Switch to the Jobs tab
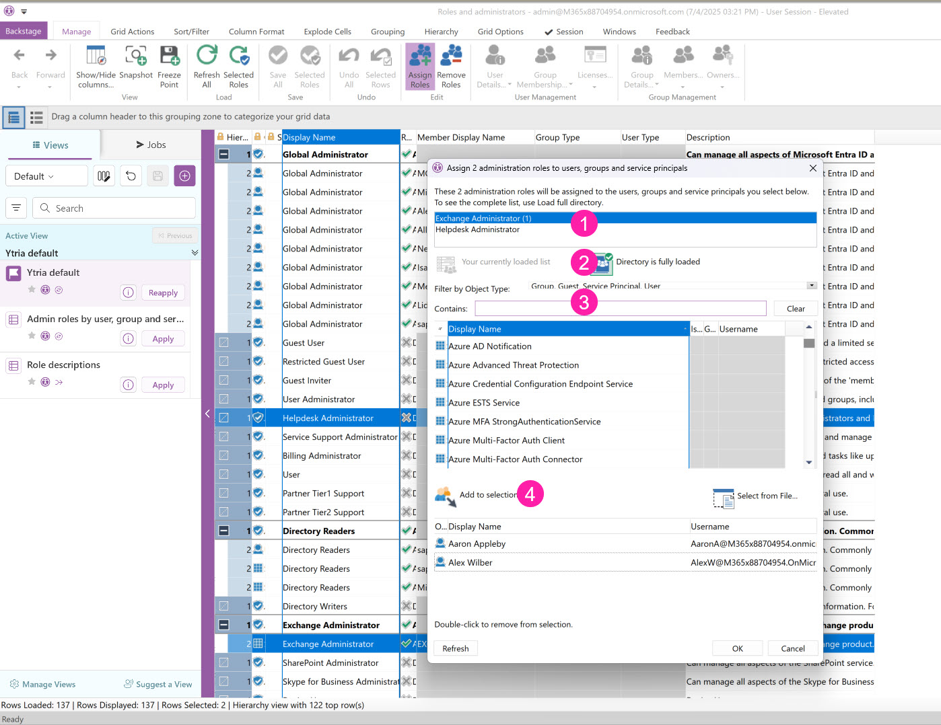Viewport: 941px width, 725px height. tap(151, 145)
